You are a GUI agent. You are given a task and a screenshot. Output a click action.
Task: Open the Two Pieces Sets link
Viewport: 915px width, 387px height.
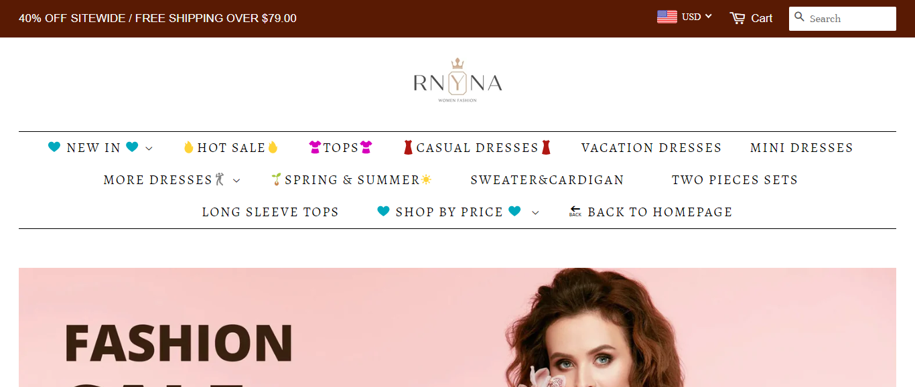point(735,180)
